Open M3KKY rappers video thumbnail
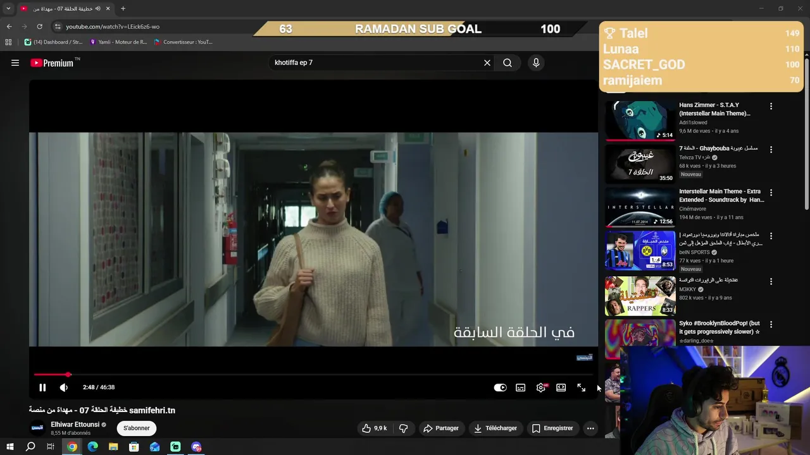The image size is (810, 455). tap(640, 295)
